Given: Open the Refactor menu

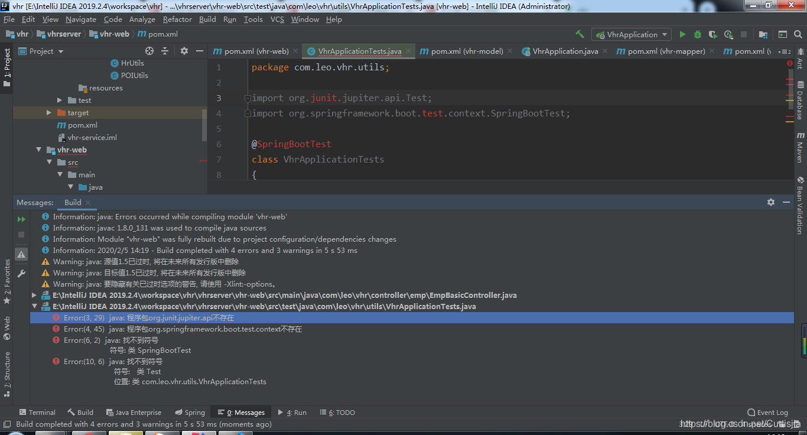Looking at the screenshot, I should (x=177, y=19).
